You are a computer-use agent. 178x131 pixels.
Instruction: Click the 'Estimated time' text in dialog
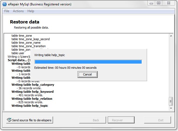pos(65,68)
